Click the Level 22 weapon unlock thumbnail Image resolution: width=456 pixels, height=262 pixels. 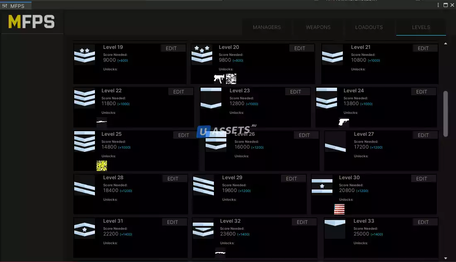pyautogui.click(x=102, y=122)
